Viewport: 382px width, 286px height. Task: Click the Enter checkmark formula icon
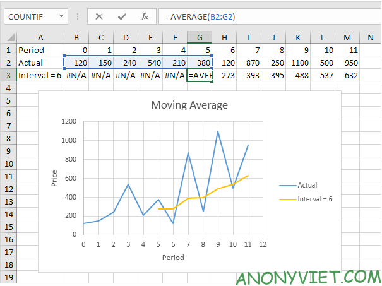(x=122, y=16)
